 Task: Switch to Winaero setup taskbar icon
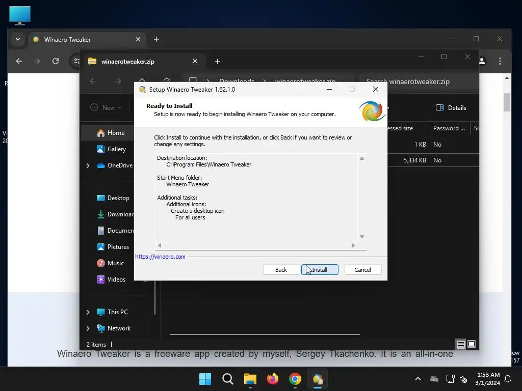(x=318, y=379)
